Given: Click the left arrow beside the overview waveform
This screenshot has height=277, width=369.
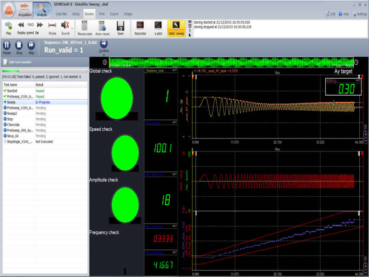Looking at the screenshot, I should coord(105,62).
